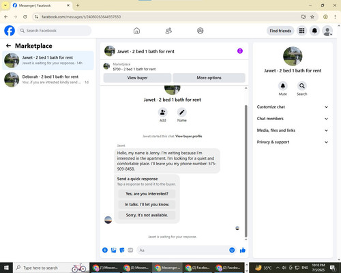Open the Home icon in top navigation
This screenshot has width=341, height=273.
(x=136, y=31)
